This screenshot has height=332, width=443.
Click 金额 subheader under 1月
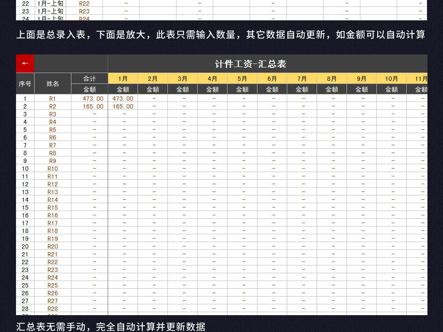coord(122,89)
